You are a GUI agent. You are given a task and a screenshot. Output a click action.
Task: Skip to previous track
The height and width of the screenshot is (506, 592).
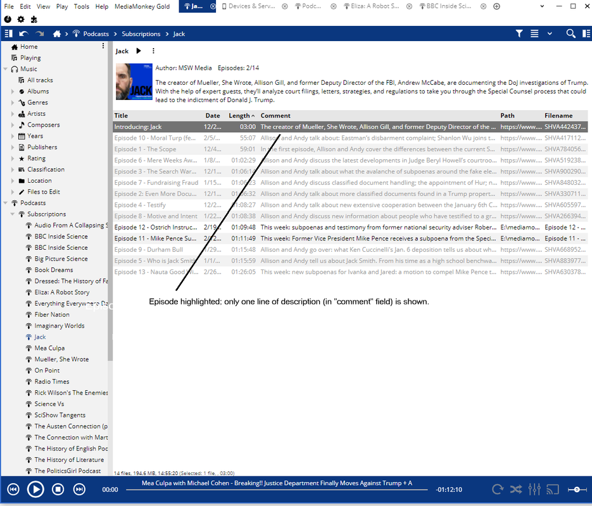click(x=13, y=490)
